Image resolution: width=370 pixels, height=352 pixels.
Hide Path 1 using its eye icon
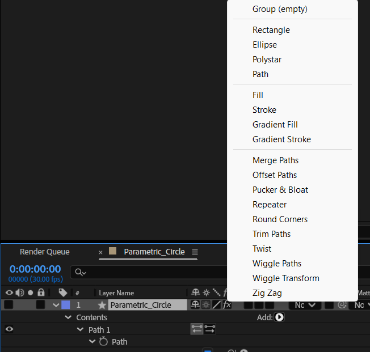pos(9,329)
